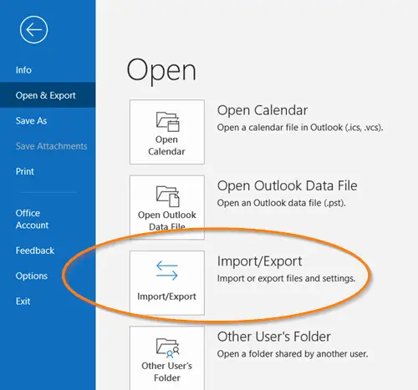Image resolution: width=418 pixels, height=390 pixels.
Task: Click the Other User's Folder heading
Action: pyautogui.click(x=274, y=337)
